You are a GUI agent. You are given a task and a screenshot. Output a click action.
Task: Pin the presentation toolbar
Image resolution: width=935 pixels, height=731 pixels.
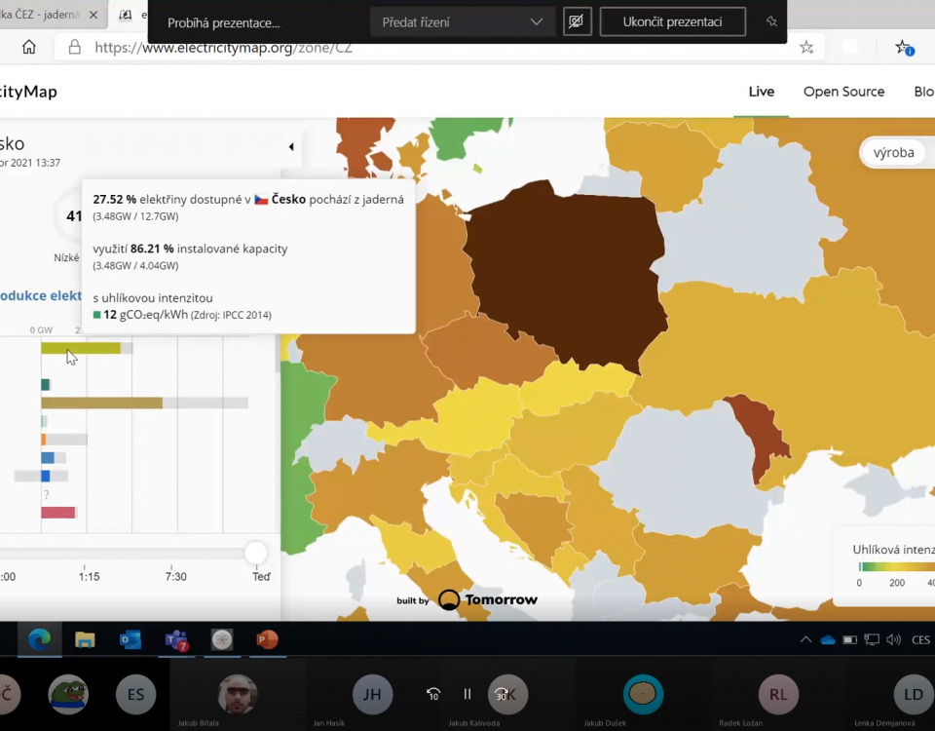tap(771, 22)
